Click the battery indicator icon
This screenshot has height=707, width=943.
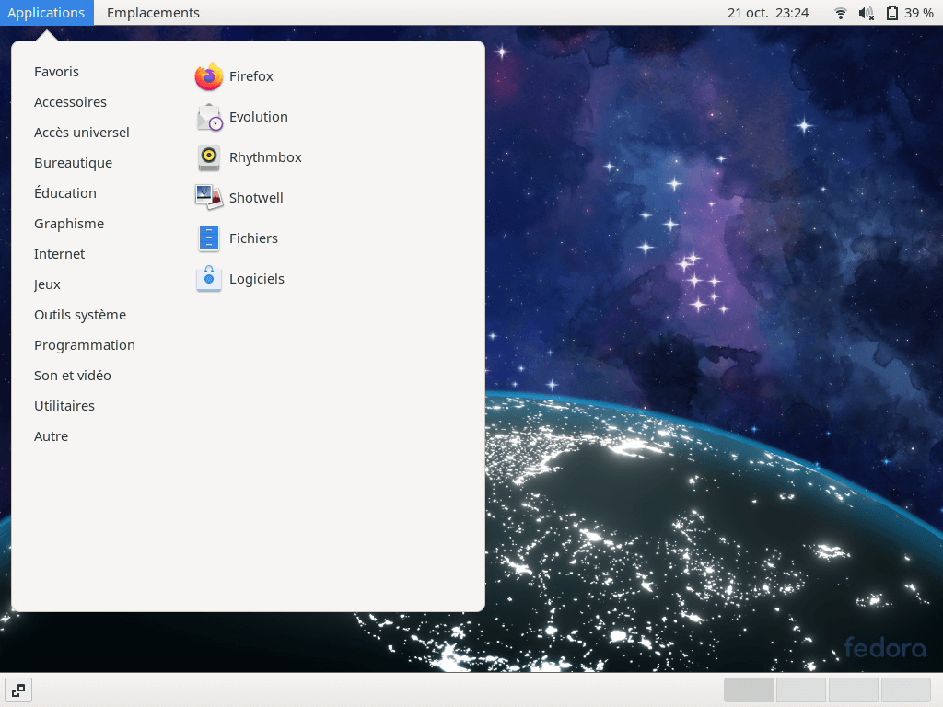tap(892, 13)
